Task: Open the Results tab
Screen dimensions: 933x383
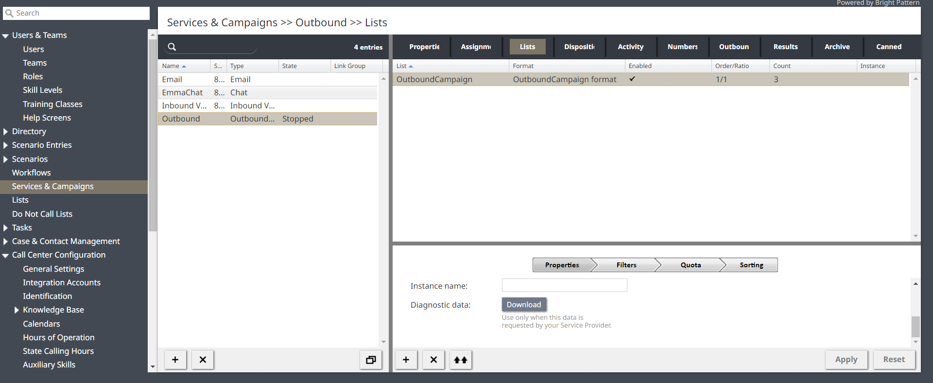Action: [x=786, y=47]
